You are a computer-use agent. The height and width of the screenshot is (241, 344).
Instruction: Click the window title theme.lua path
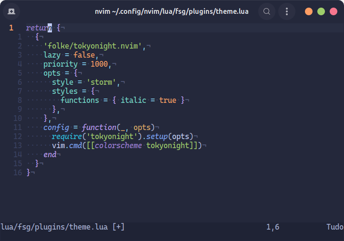point(172,11)
